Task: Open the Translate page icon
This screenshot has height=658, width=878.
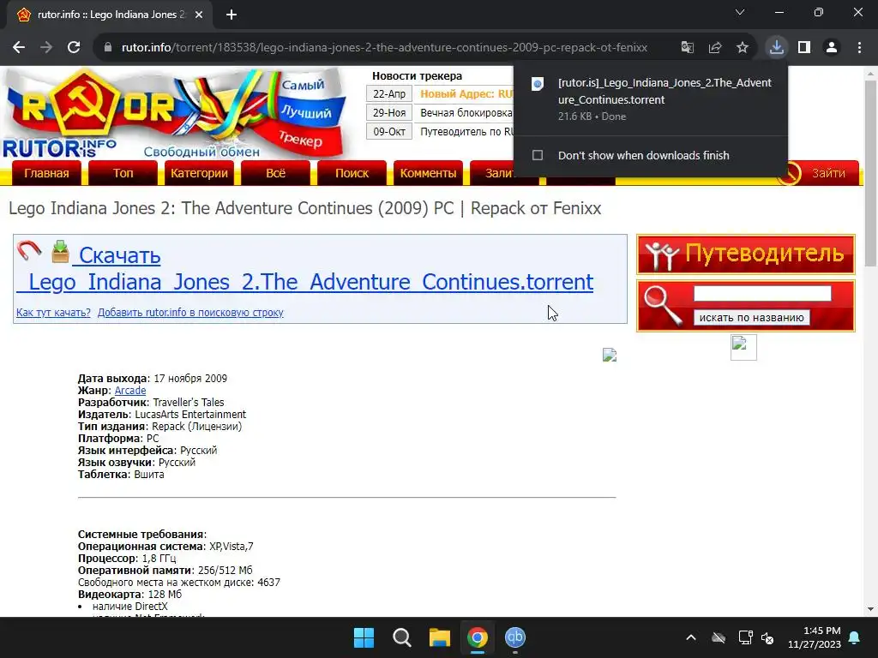Action: click(x=687, y=48)
